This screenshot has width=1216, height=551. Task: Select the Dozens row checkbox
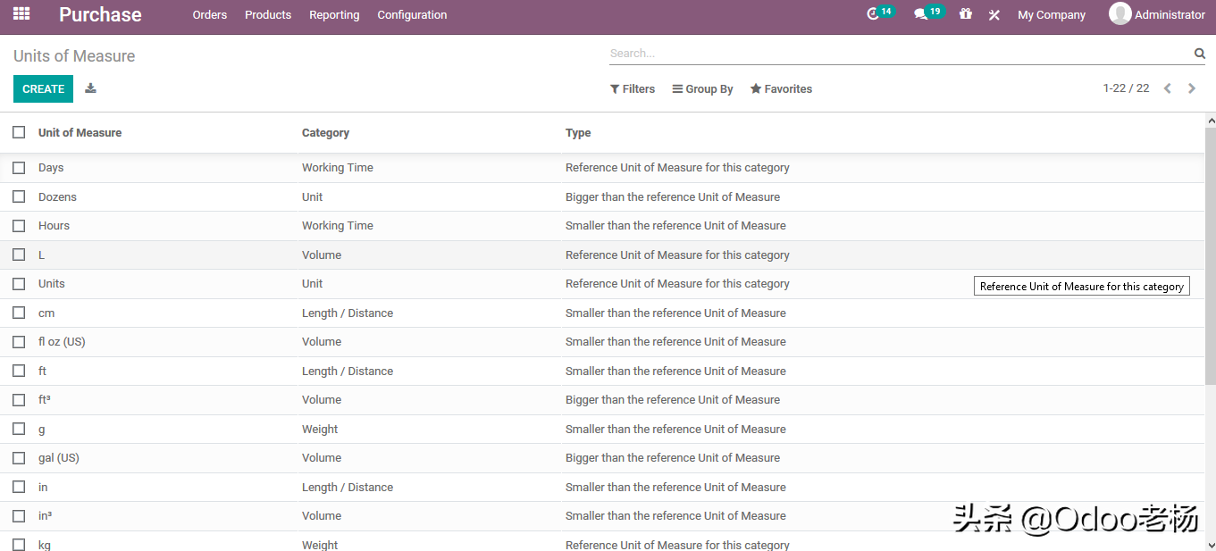[x=19, y=196]
